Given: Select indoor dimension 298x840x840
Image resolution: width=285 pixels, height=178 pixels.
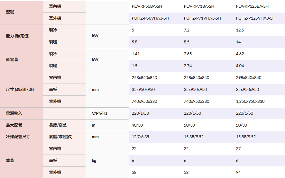Looking at the screenshot, I should (x=248, y=78).
